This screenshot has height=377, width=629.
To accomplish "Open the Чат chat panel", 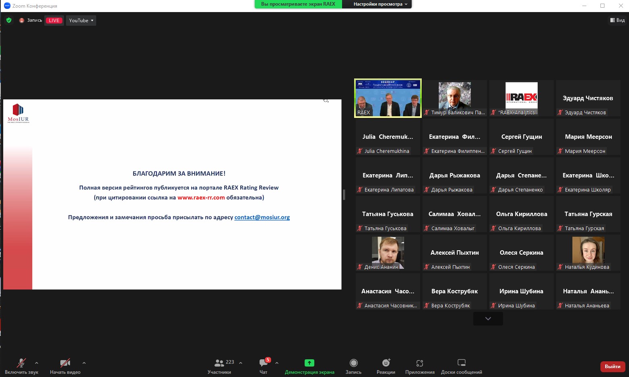I will (x=264, y=366).
